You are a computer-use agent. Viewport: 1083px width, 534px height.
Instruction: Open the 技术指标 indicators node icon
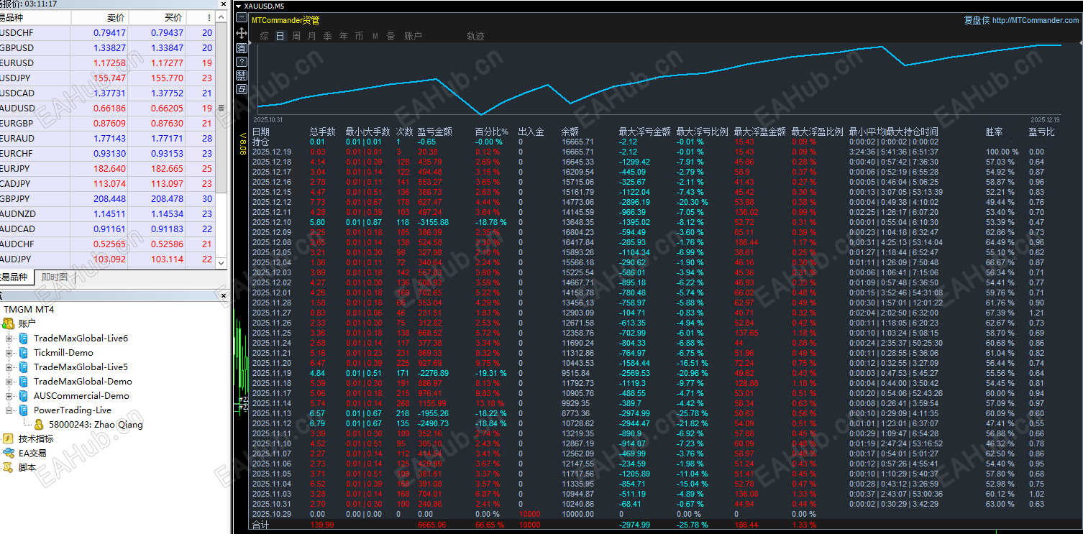tap(8, 438)
